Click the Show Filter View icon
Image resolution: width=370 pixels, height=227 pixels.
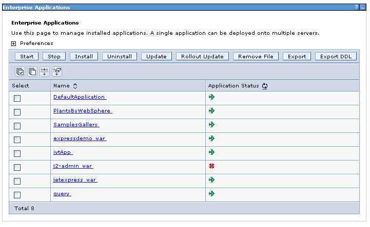tap(45, 72)
